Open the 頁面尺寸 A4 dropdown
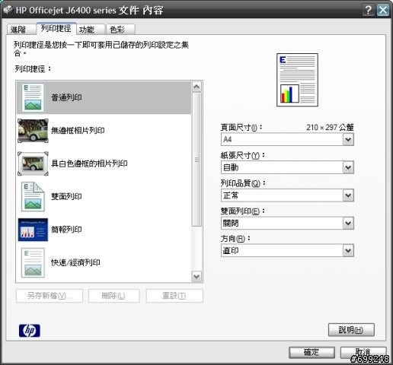Image resolution: width=393 pixels, height=365 pixels. coord(287,139)
